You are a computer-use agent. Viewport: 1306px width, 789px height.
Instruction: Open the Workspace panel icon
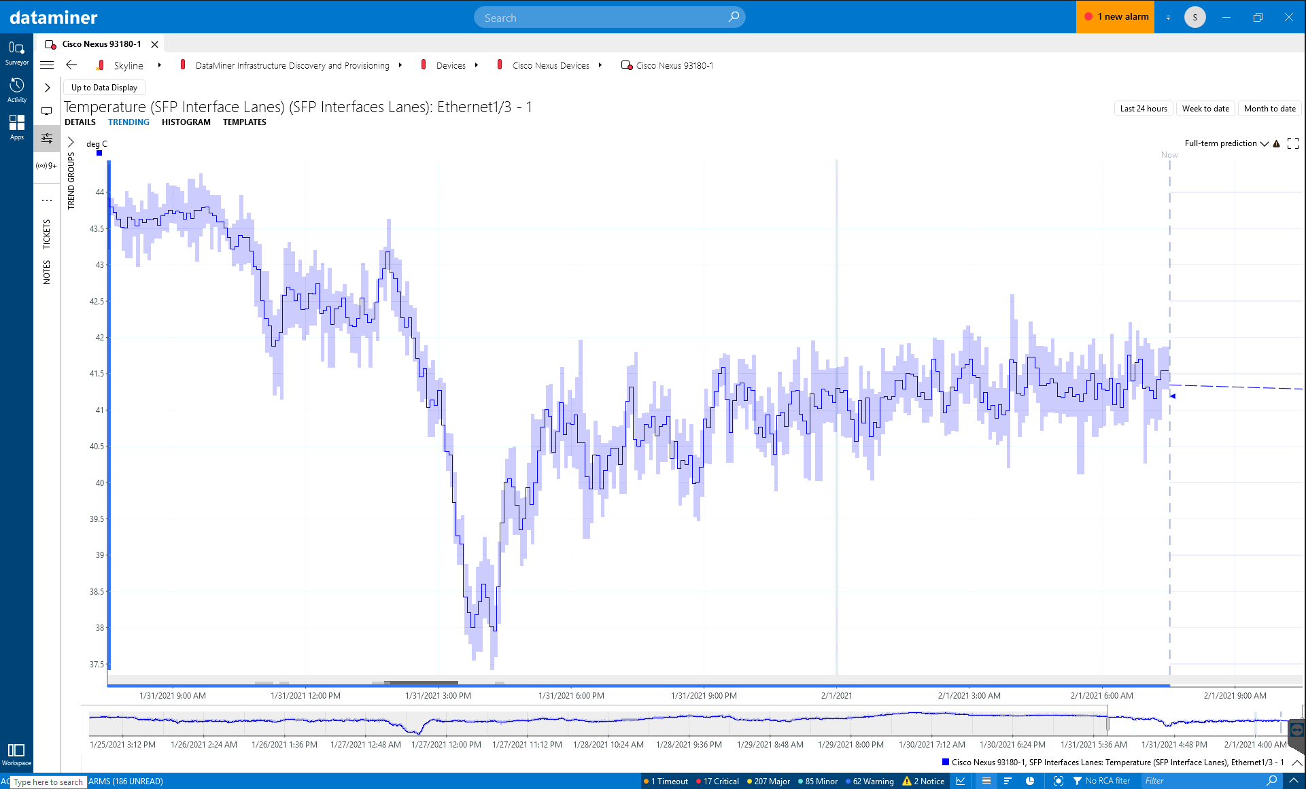[16, 754]
